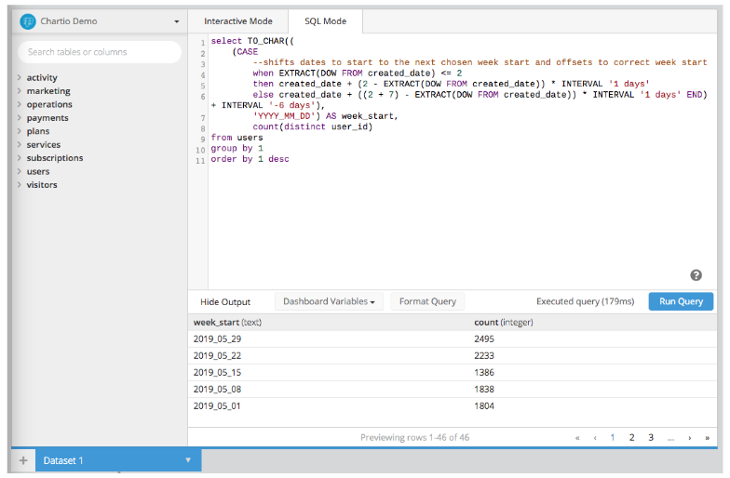Expand the subscriptions table chevron

click(x=19, y=158)
